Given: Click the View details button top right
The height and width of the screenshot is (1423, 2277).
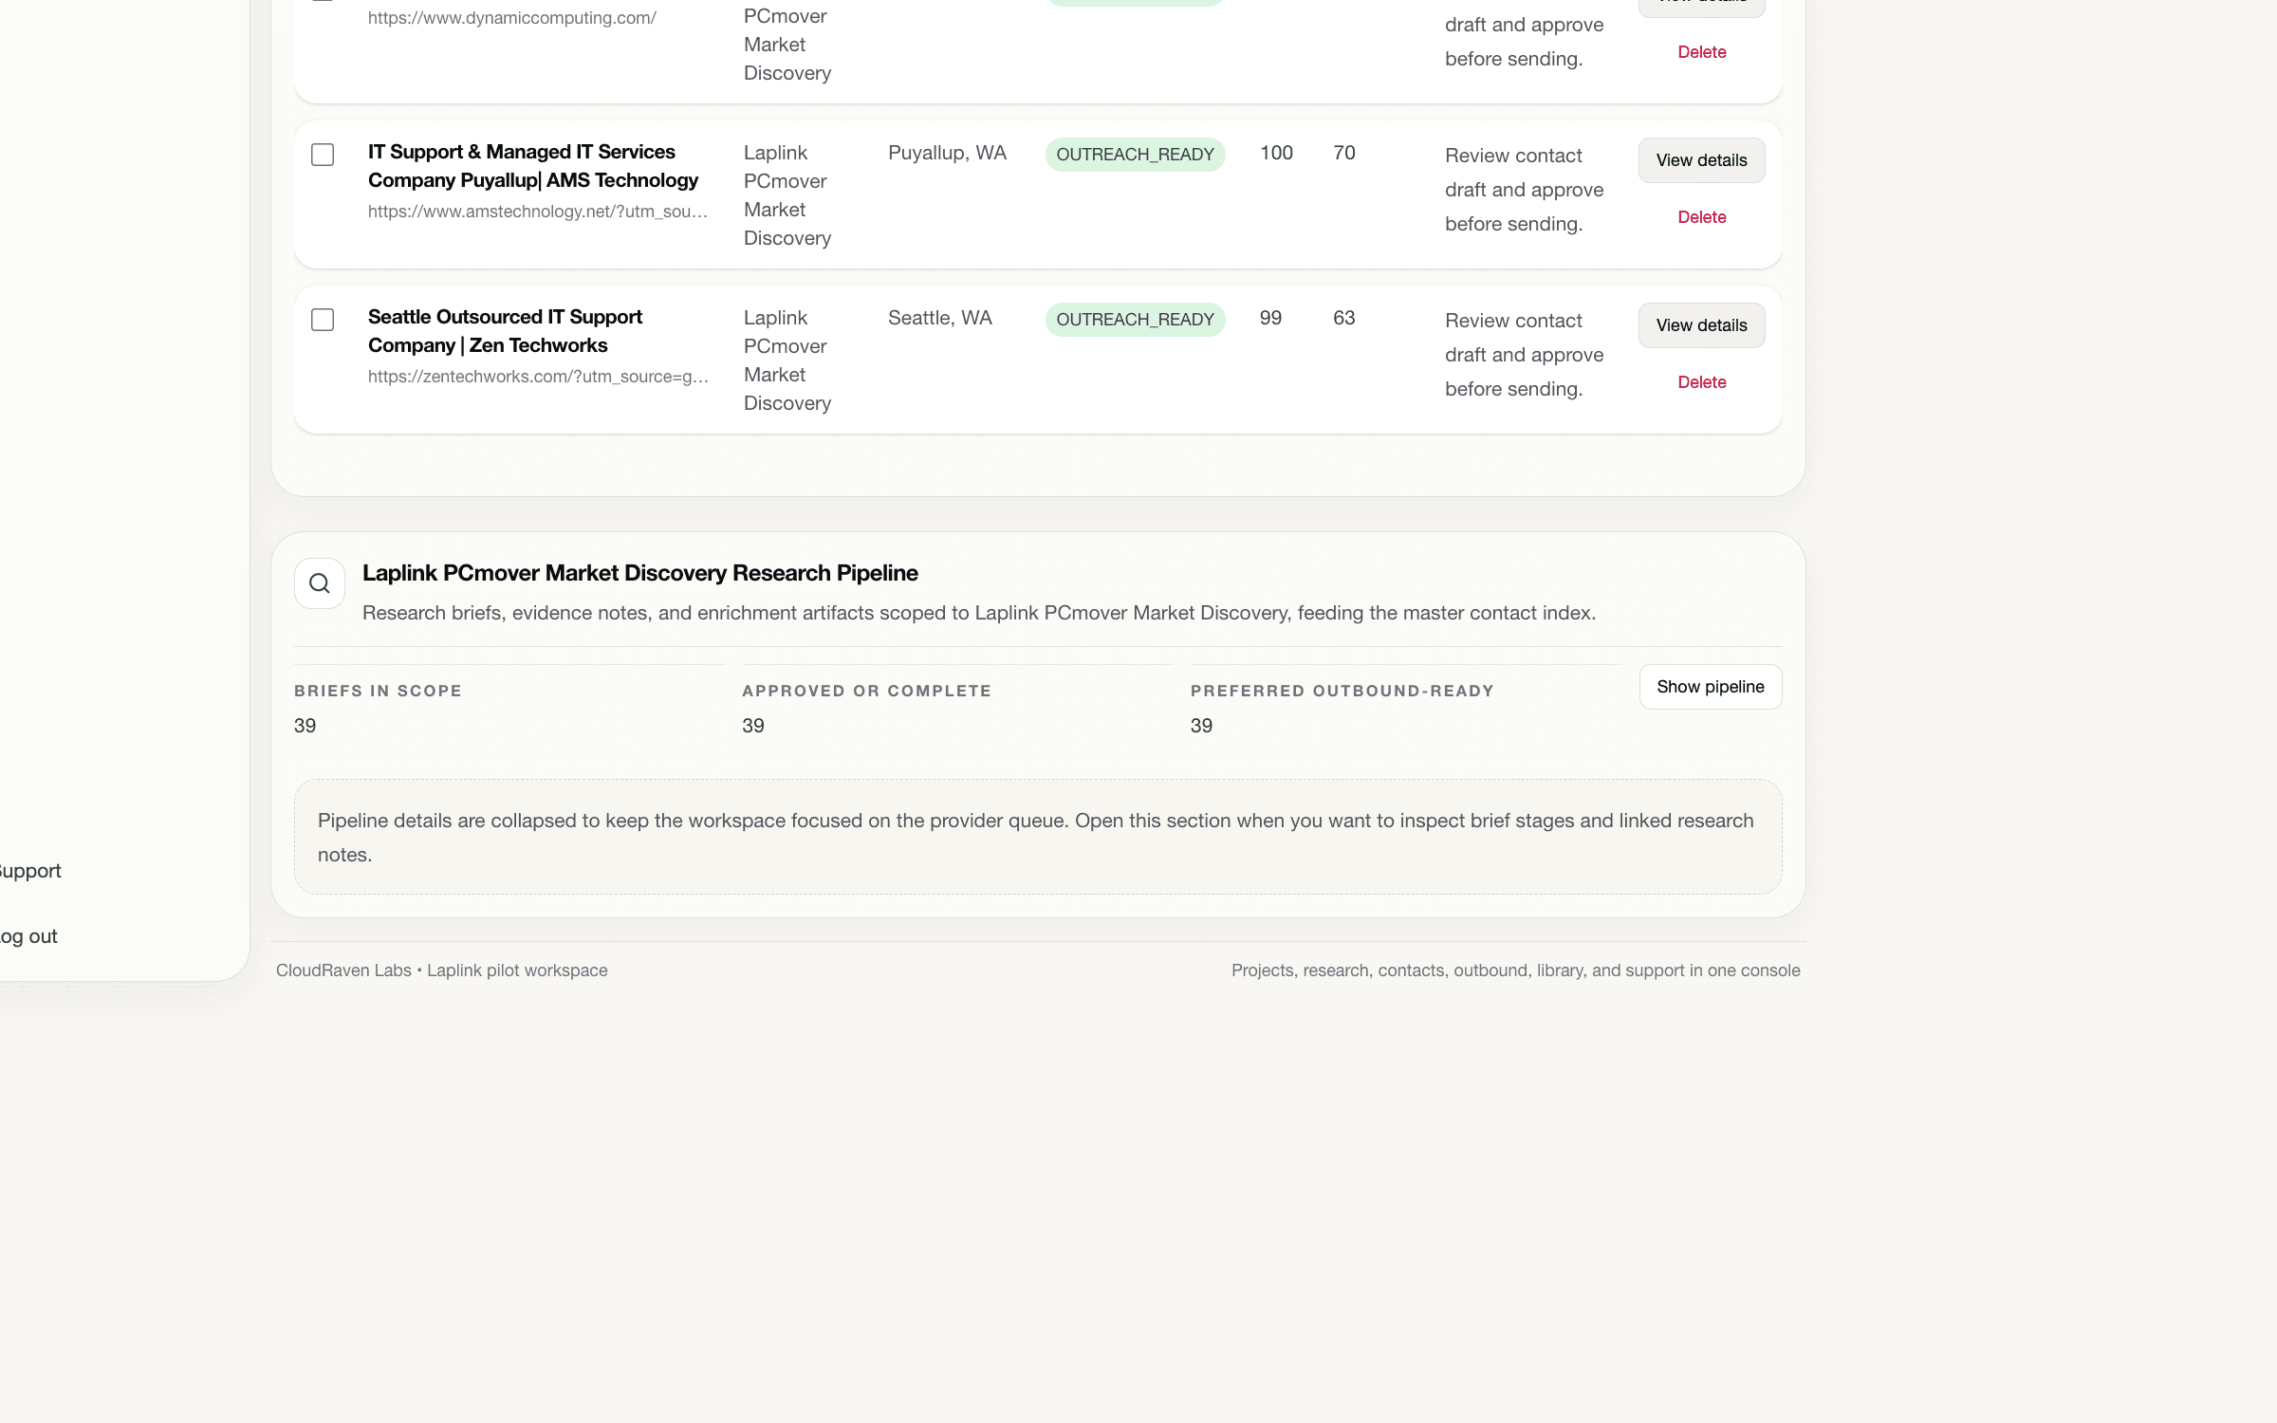Looking at the screenshot, I should tap(1700, 2).
